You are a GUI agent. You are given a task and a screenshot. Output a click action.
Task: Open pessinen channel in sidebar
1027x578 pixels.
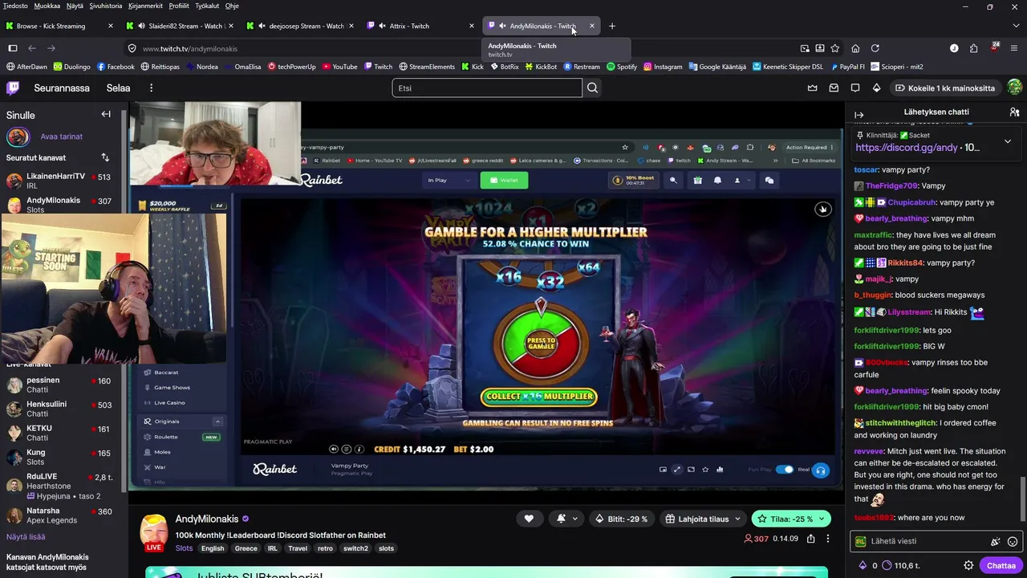pyautogui.click(x=61, y=385)
